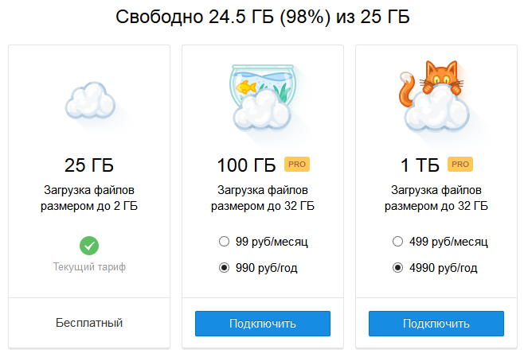
Task: Select the 4990 руб/год option
Action: pyautogui.click(x=397, y=268)
